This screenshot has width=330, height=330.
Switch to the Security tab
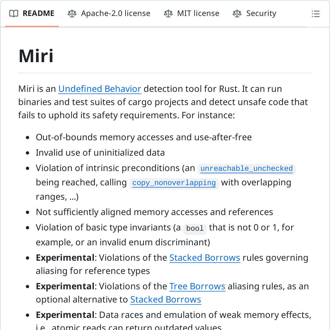click(x=254, y=13)
